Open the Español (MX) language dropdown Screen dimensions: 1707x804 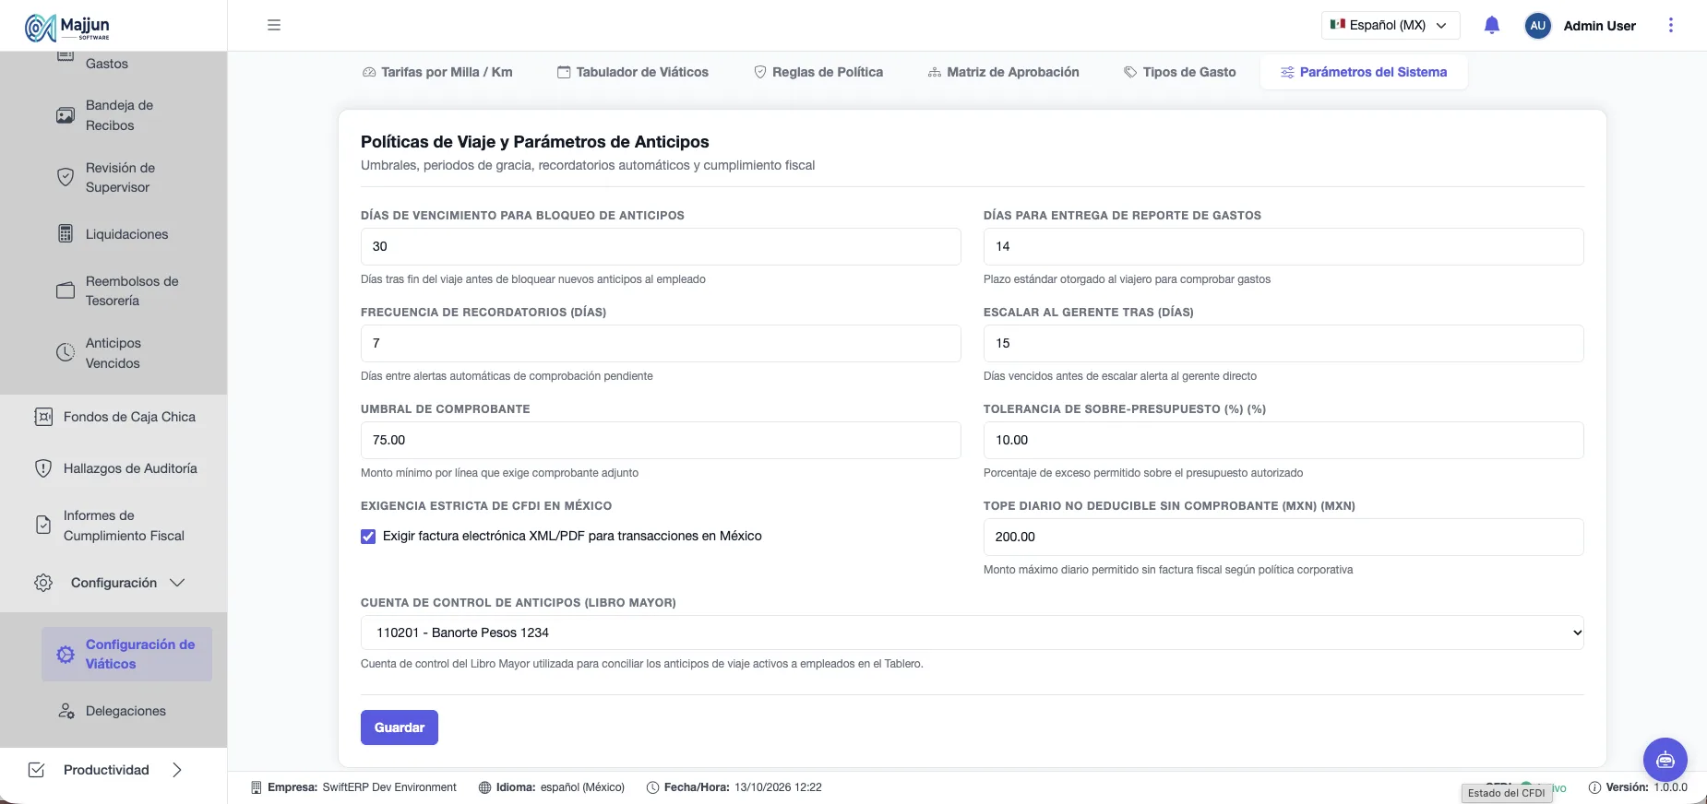click(x=1391, y=25)
